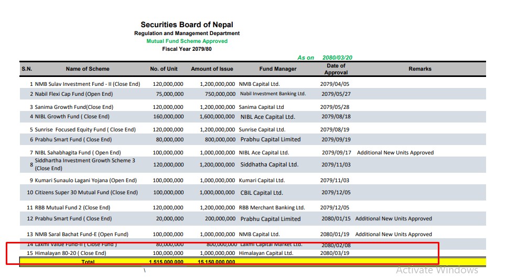Screen dimensions: 506x278
Task: Click the total amount 15,150,000,000 in yellow row
Action: [x=213, y=262]
